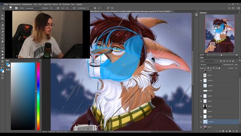Open the Справка menu
Screen dimensions: 241x136
point(79,4)
